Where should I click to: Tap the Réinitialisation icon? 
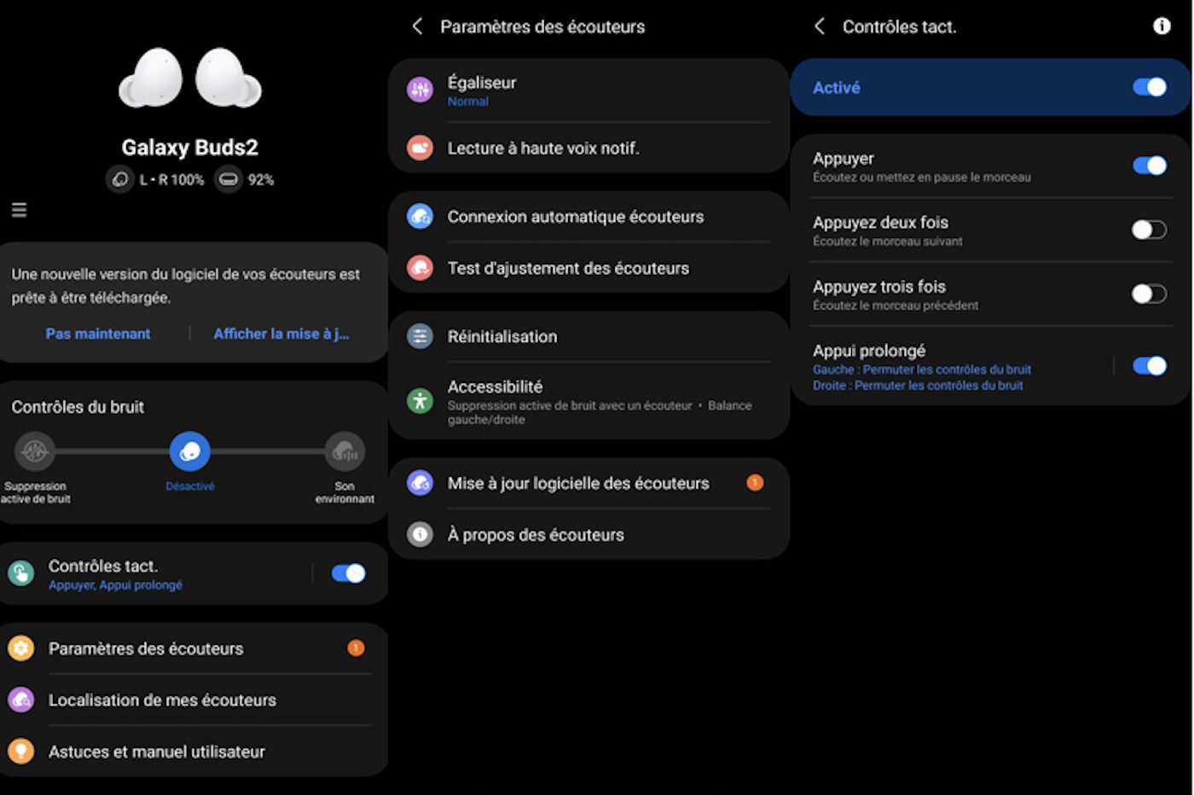tap(420, 336)
